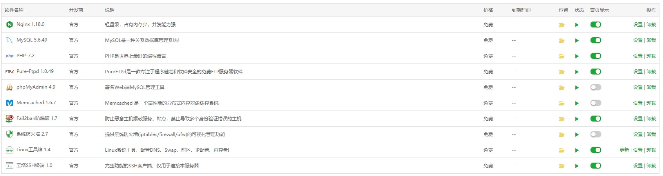The height and width of the screenshot is (176, 663).
Task: Click 卸载 for PHP-7.2
Action: 651,56
